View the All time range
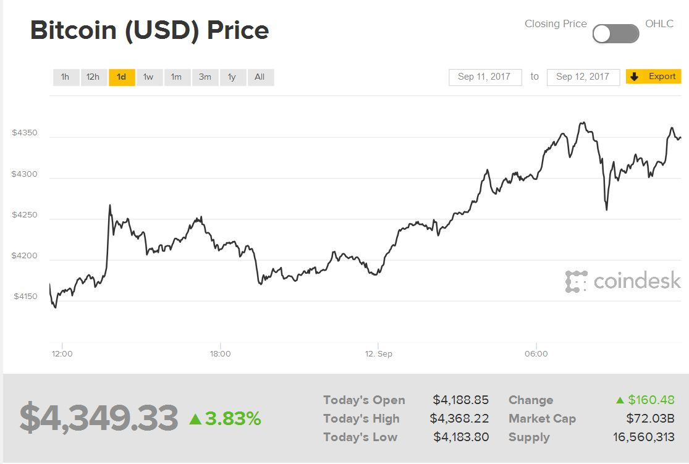Viewport: 689px width, 464px height. 260,77
